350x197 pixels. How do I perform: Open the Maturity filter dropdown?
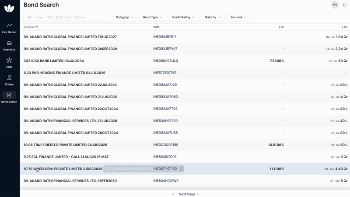pos(213,17)
